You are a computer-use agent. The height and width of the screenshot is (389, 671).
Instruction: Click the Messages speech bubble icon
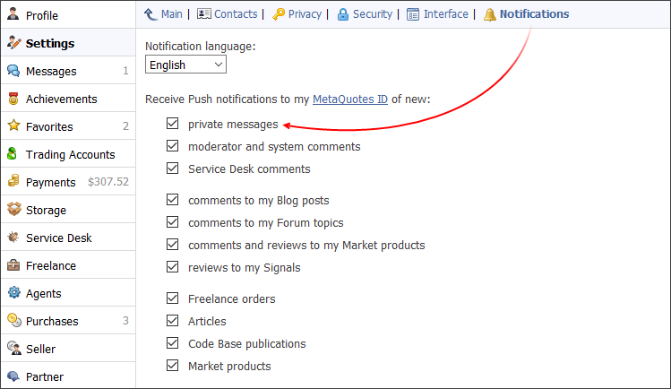pyautogui.click(x=13, y=72)
